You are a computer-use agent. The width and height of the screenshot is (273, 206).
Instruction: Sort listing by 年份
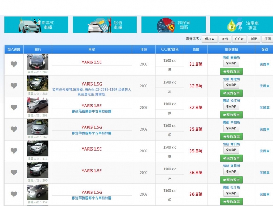pos(225,39)
